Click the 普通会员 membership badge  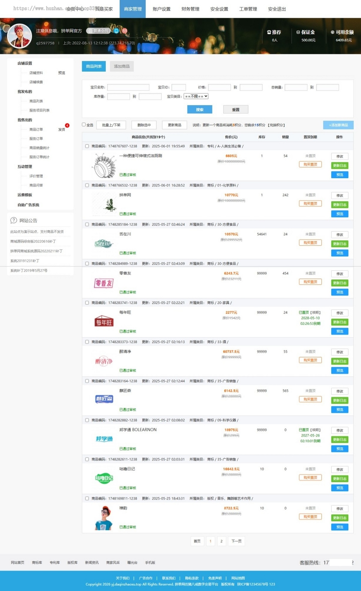pyautogui.click(x=98, y=31)
